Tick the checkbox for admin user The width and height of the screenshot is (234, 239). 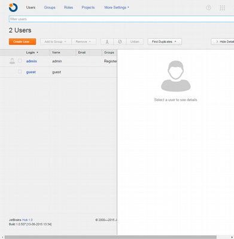pyautogui.click(x=20, y=61)
